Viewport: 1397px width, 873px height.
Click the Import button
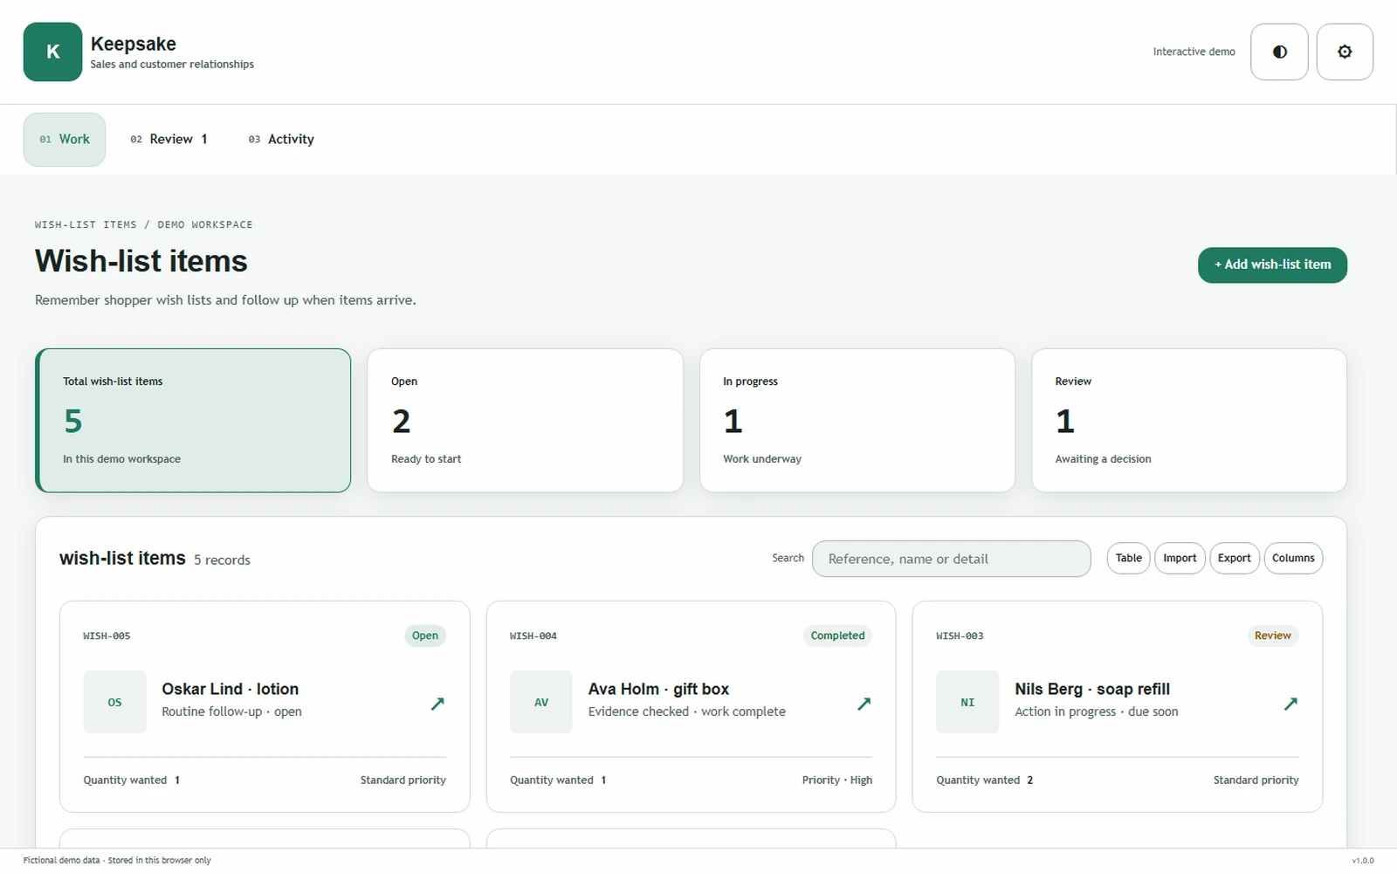[1180, 559]
